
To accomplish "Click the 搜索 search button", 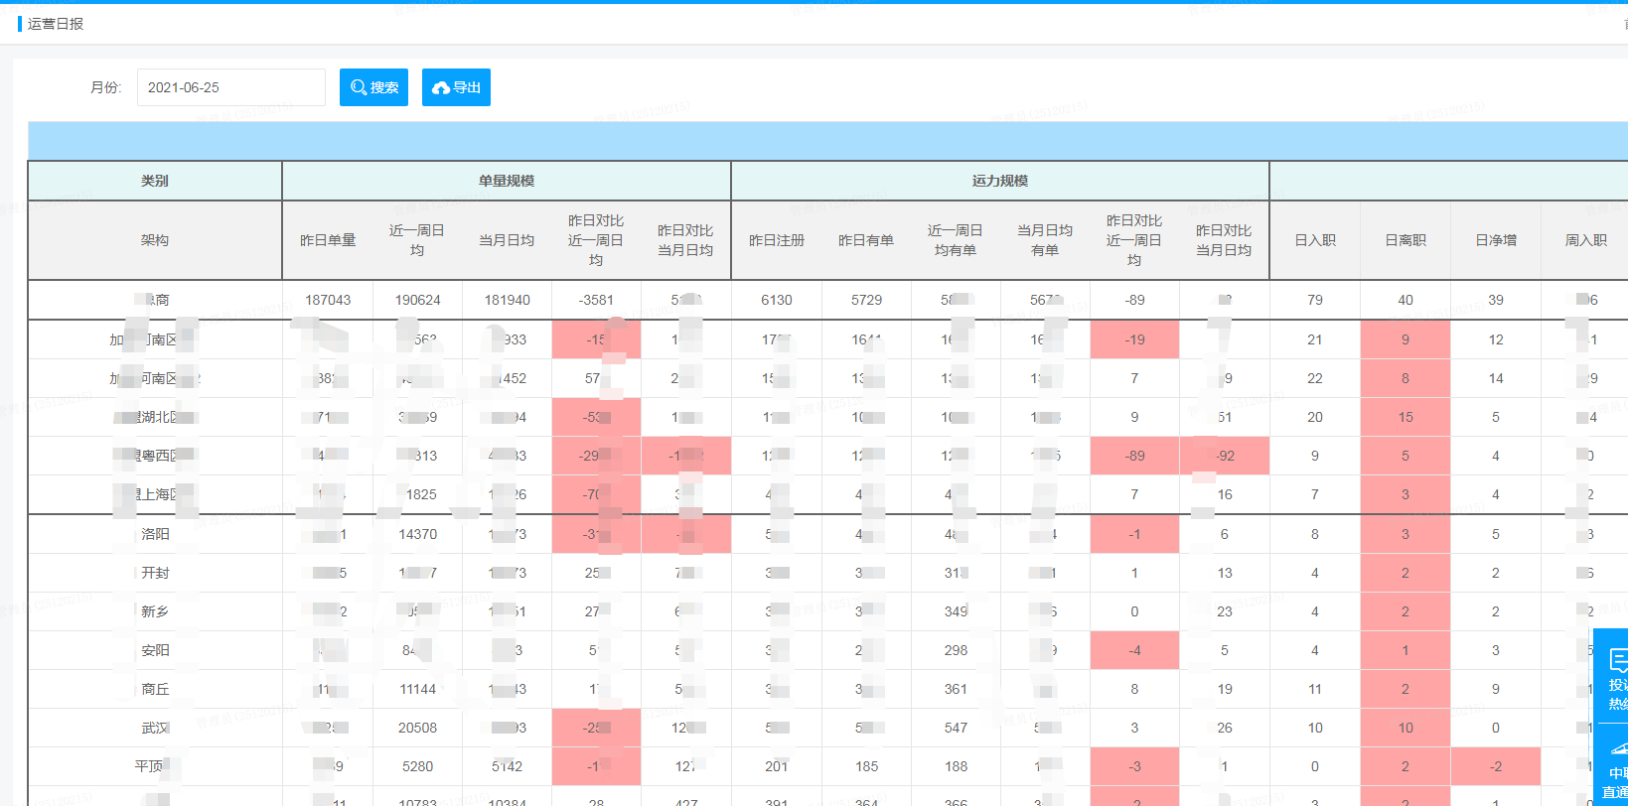I will pos(373,87).
